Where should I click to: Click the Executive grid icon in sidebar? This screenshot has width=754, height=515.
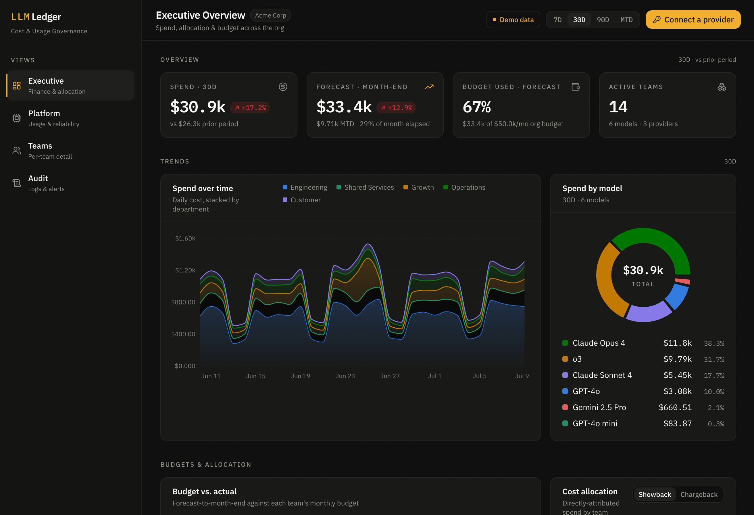pyautogui.click(x=17, y=86)
